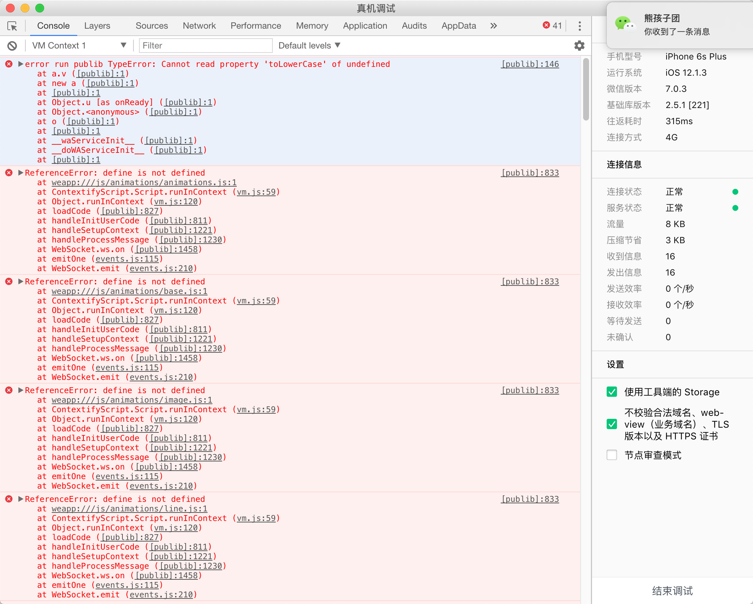
Task: Click the green 服务状态 status indicator
Action: tap(735, 208)
